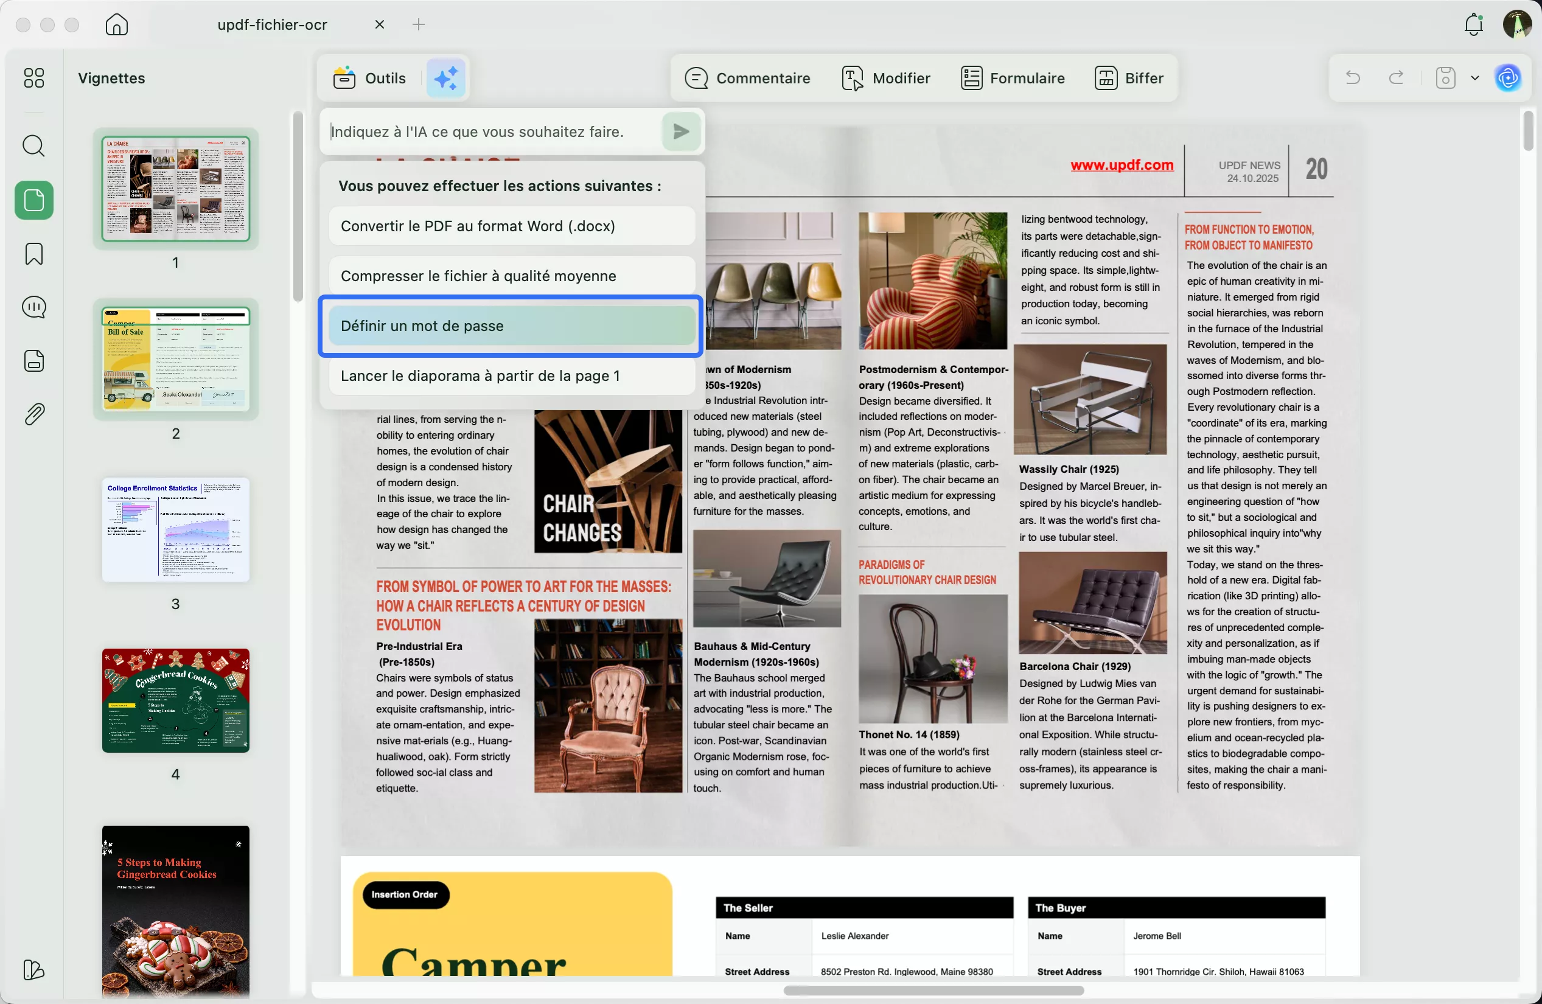Click the home icon in title bar

(117, 24)
